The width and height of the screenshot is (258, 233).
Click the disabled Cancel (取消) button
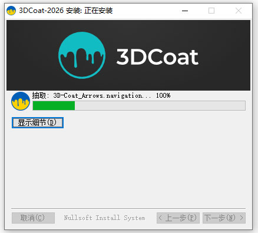33,218
